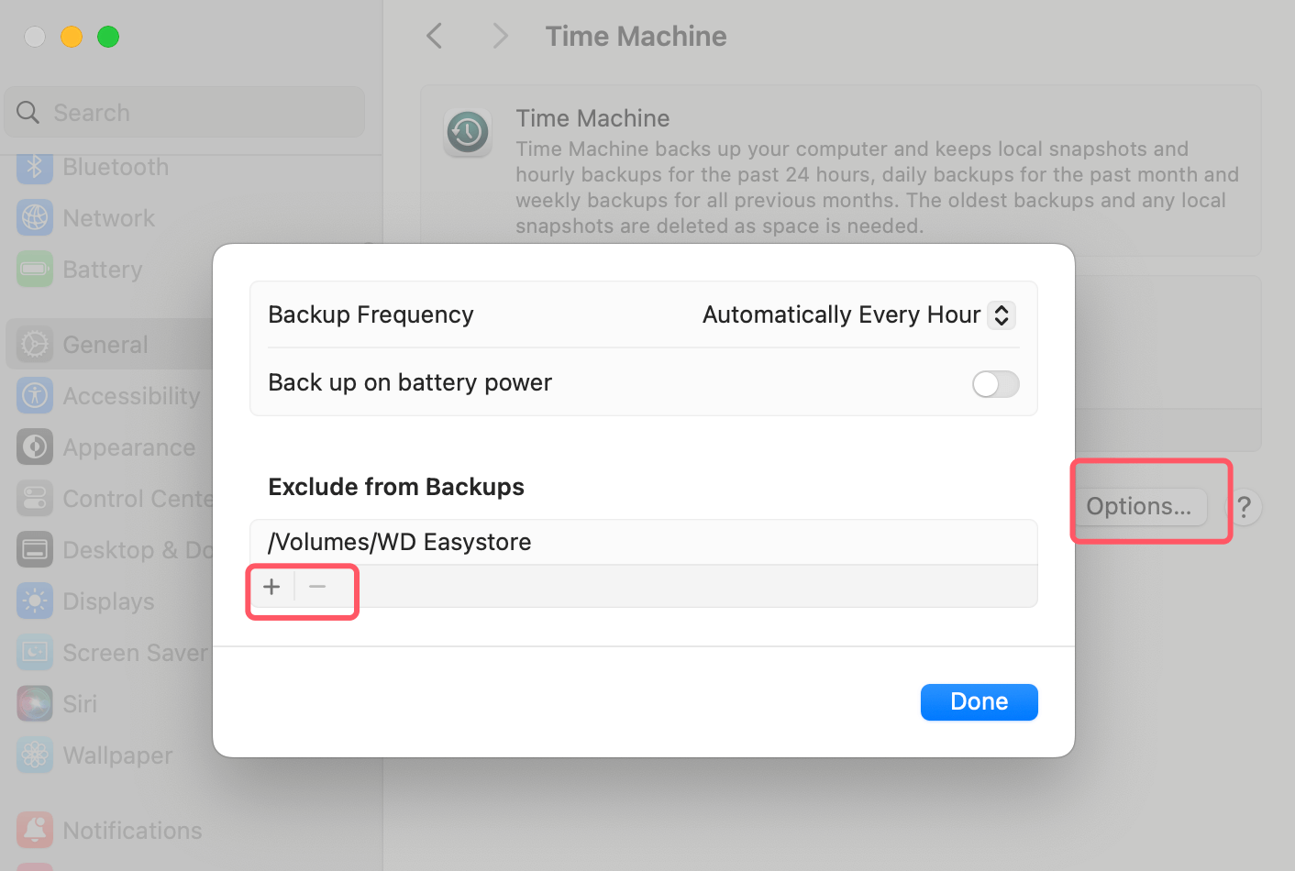
Task: Click the Done button
Action: 979,701
